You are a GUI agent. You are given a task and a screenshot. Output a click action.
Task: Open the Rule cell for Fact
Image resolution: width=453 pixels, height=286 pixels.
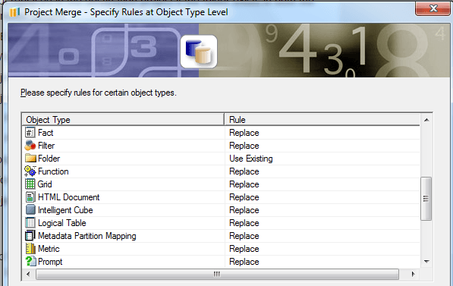tap(322, 133)
